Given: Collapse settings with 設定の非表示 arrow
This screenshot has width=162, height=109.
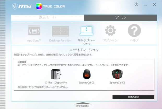Looking at the screenshot, I should point(83,103).
